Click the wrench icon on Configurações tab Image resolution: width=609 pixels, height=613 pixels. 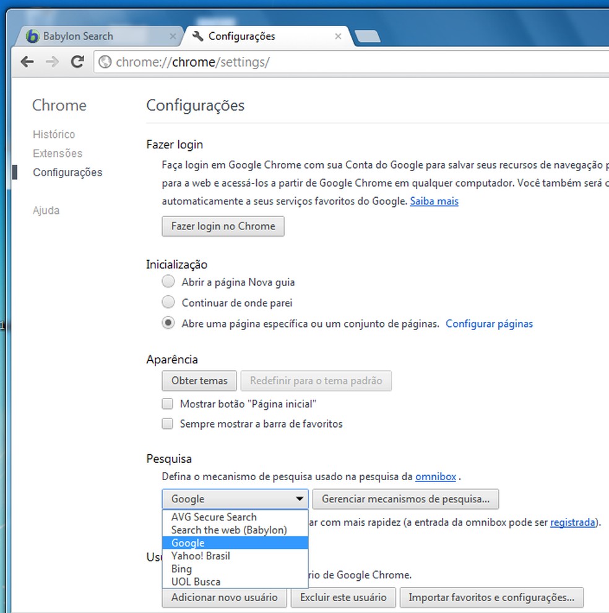tap(198, 36)
